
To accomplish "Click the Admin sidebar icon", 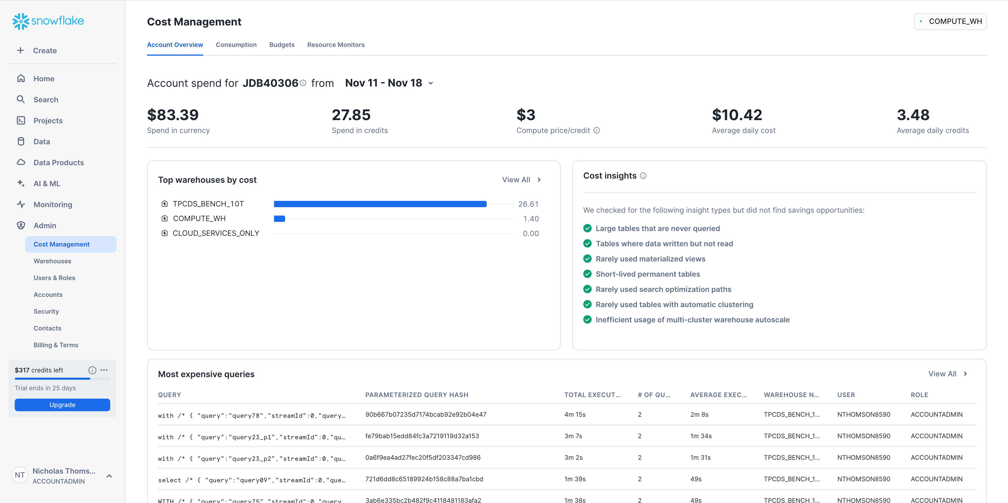I will click(x=21, y=225).
